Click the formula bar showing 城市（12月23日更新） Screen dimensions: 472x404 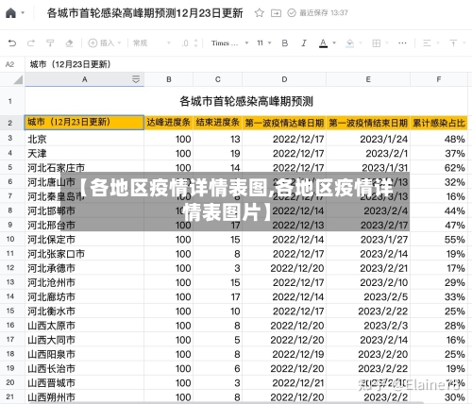71,64
